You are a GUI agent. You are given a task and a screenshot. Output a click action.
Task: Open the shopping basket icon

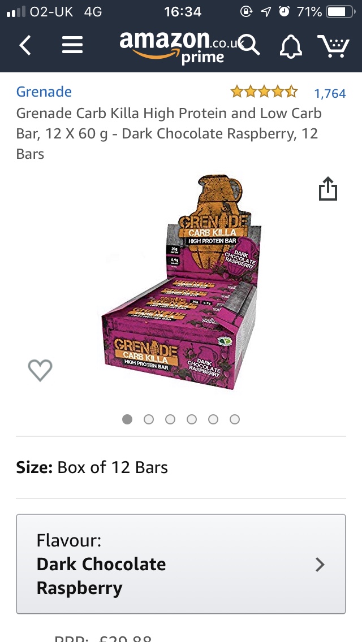pyautogui.click(x=333, y=45)
